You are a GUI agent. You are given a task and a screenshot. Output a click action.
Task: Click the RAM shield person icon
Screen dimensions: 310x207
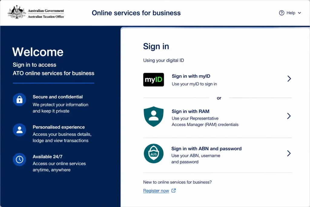click(153, 116)
